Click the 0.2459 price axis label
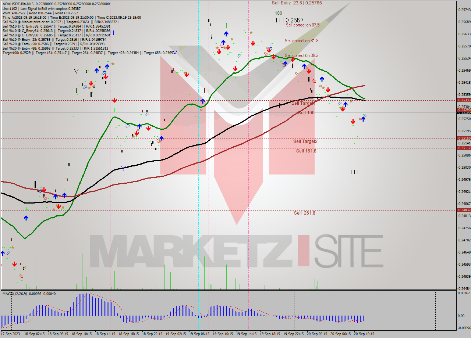The width and height of the screenshot is (471, 338). (x=465, y=264)
